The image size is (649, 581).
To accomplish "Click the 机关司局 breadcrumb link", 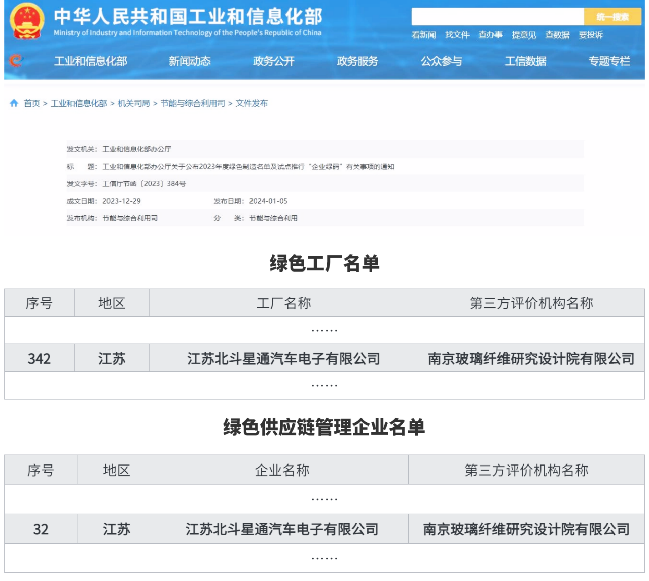I will (x=133, y=103).
